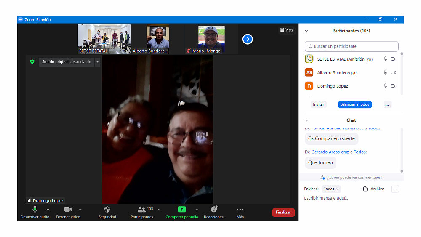Click the green encryption shield icon
The image size is (421, 237).
coord(32,62)
